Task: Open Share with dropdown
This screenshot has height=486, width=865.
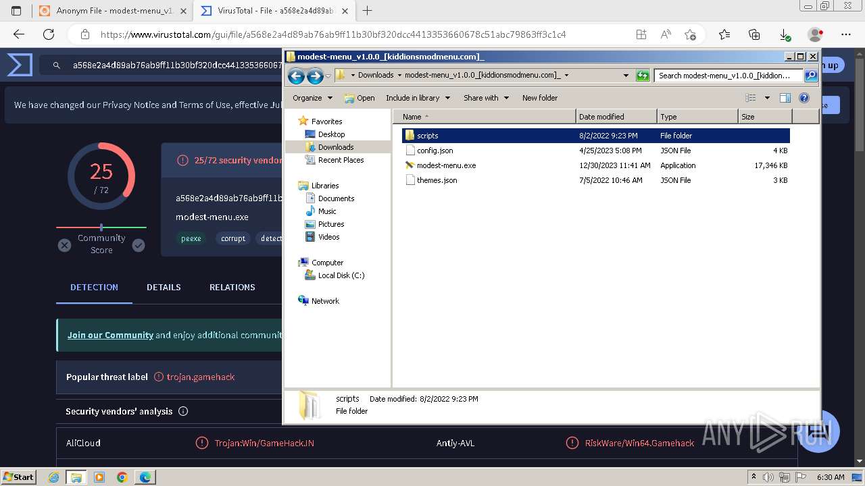Action: (x=486, y=98)
